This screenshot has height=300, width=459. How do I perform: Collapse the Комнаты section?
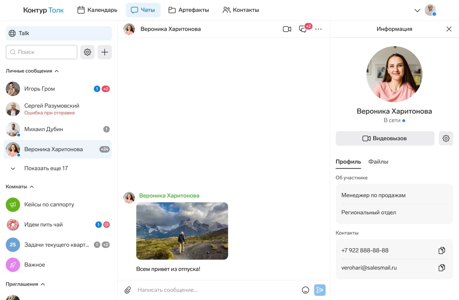tap(32, 187)
